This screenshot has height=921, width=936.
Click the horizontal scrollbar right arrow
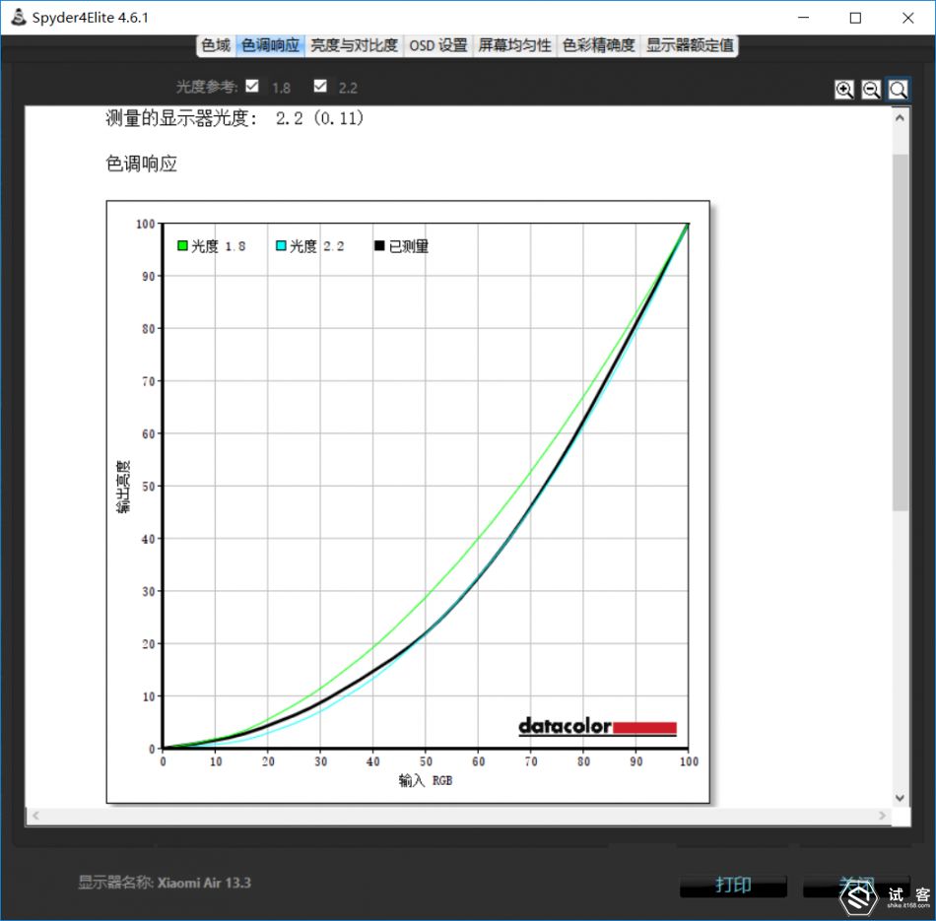point(882,817)
